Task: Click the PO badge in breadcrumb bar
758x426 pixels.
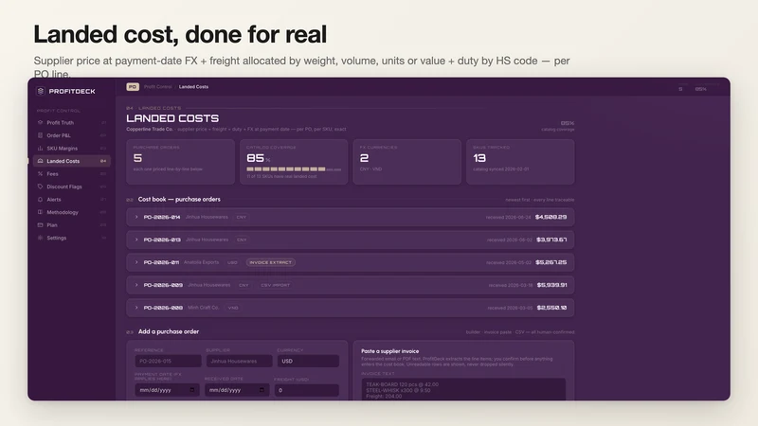Action: click(x=133, y=87)
